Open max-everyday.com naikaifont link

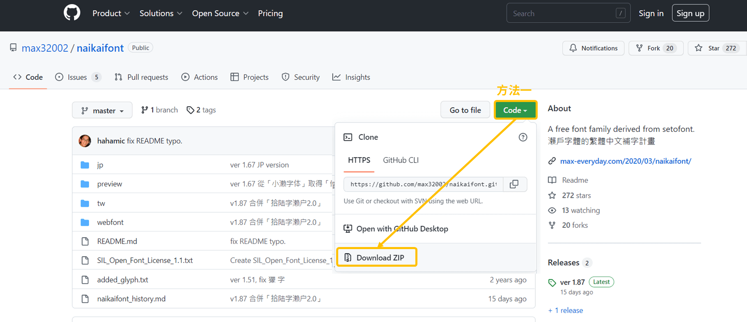pyautogui.click(x=626, y=161)
